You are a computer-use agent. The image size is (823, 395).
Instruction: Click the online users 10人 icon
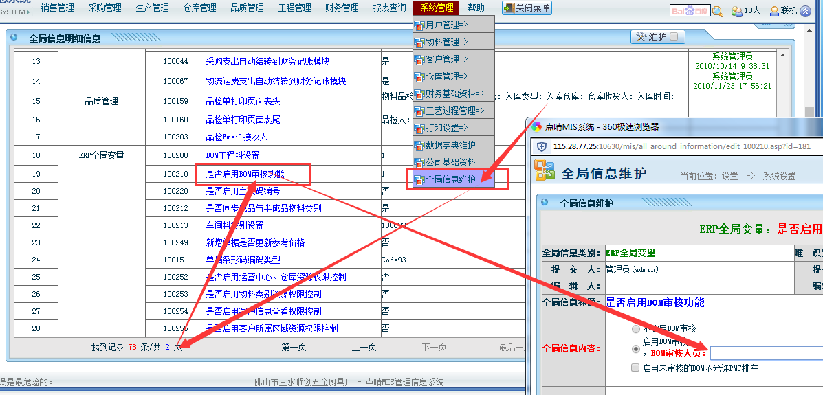(736, 11)
